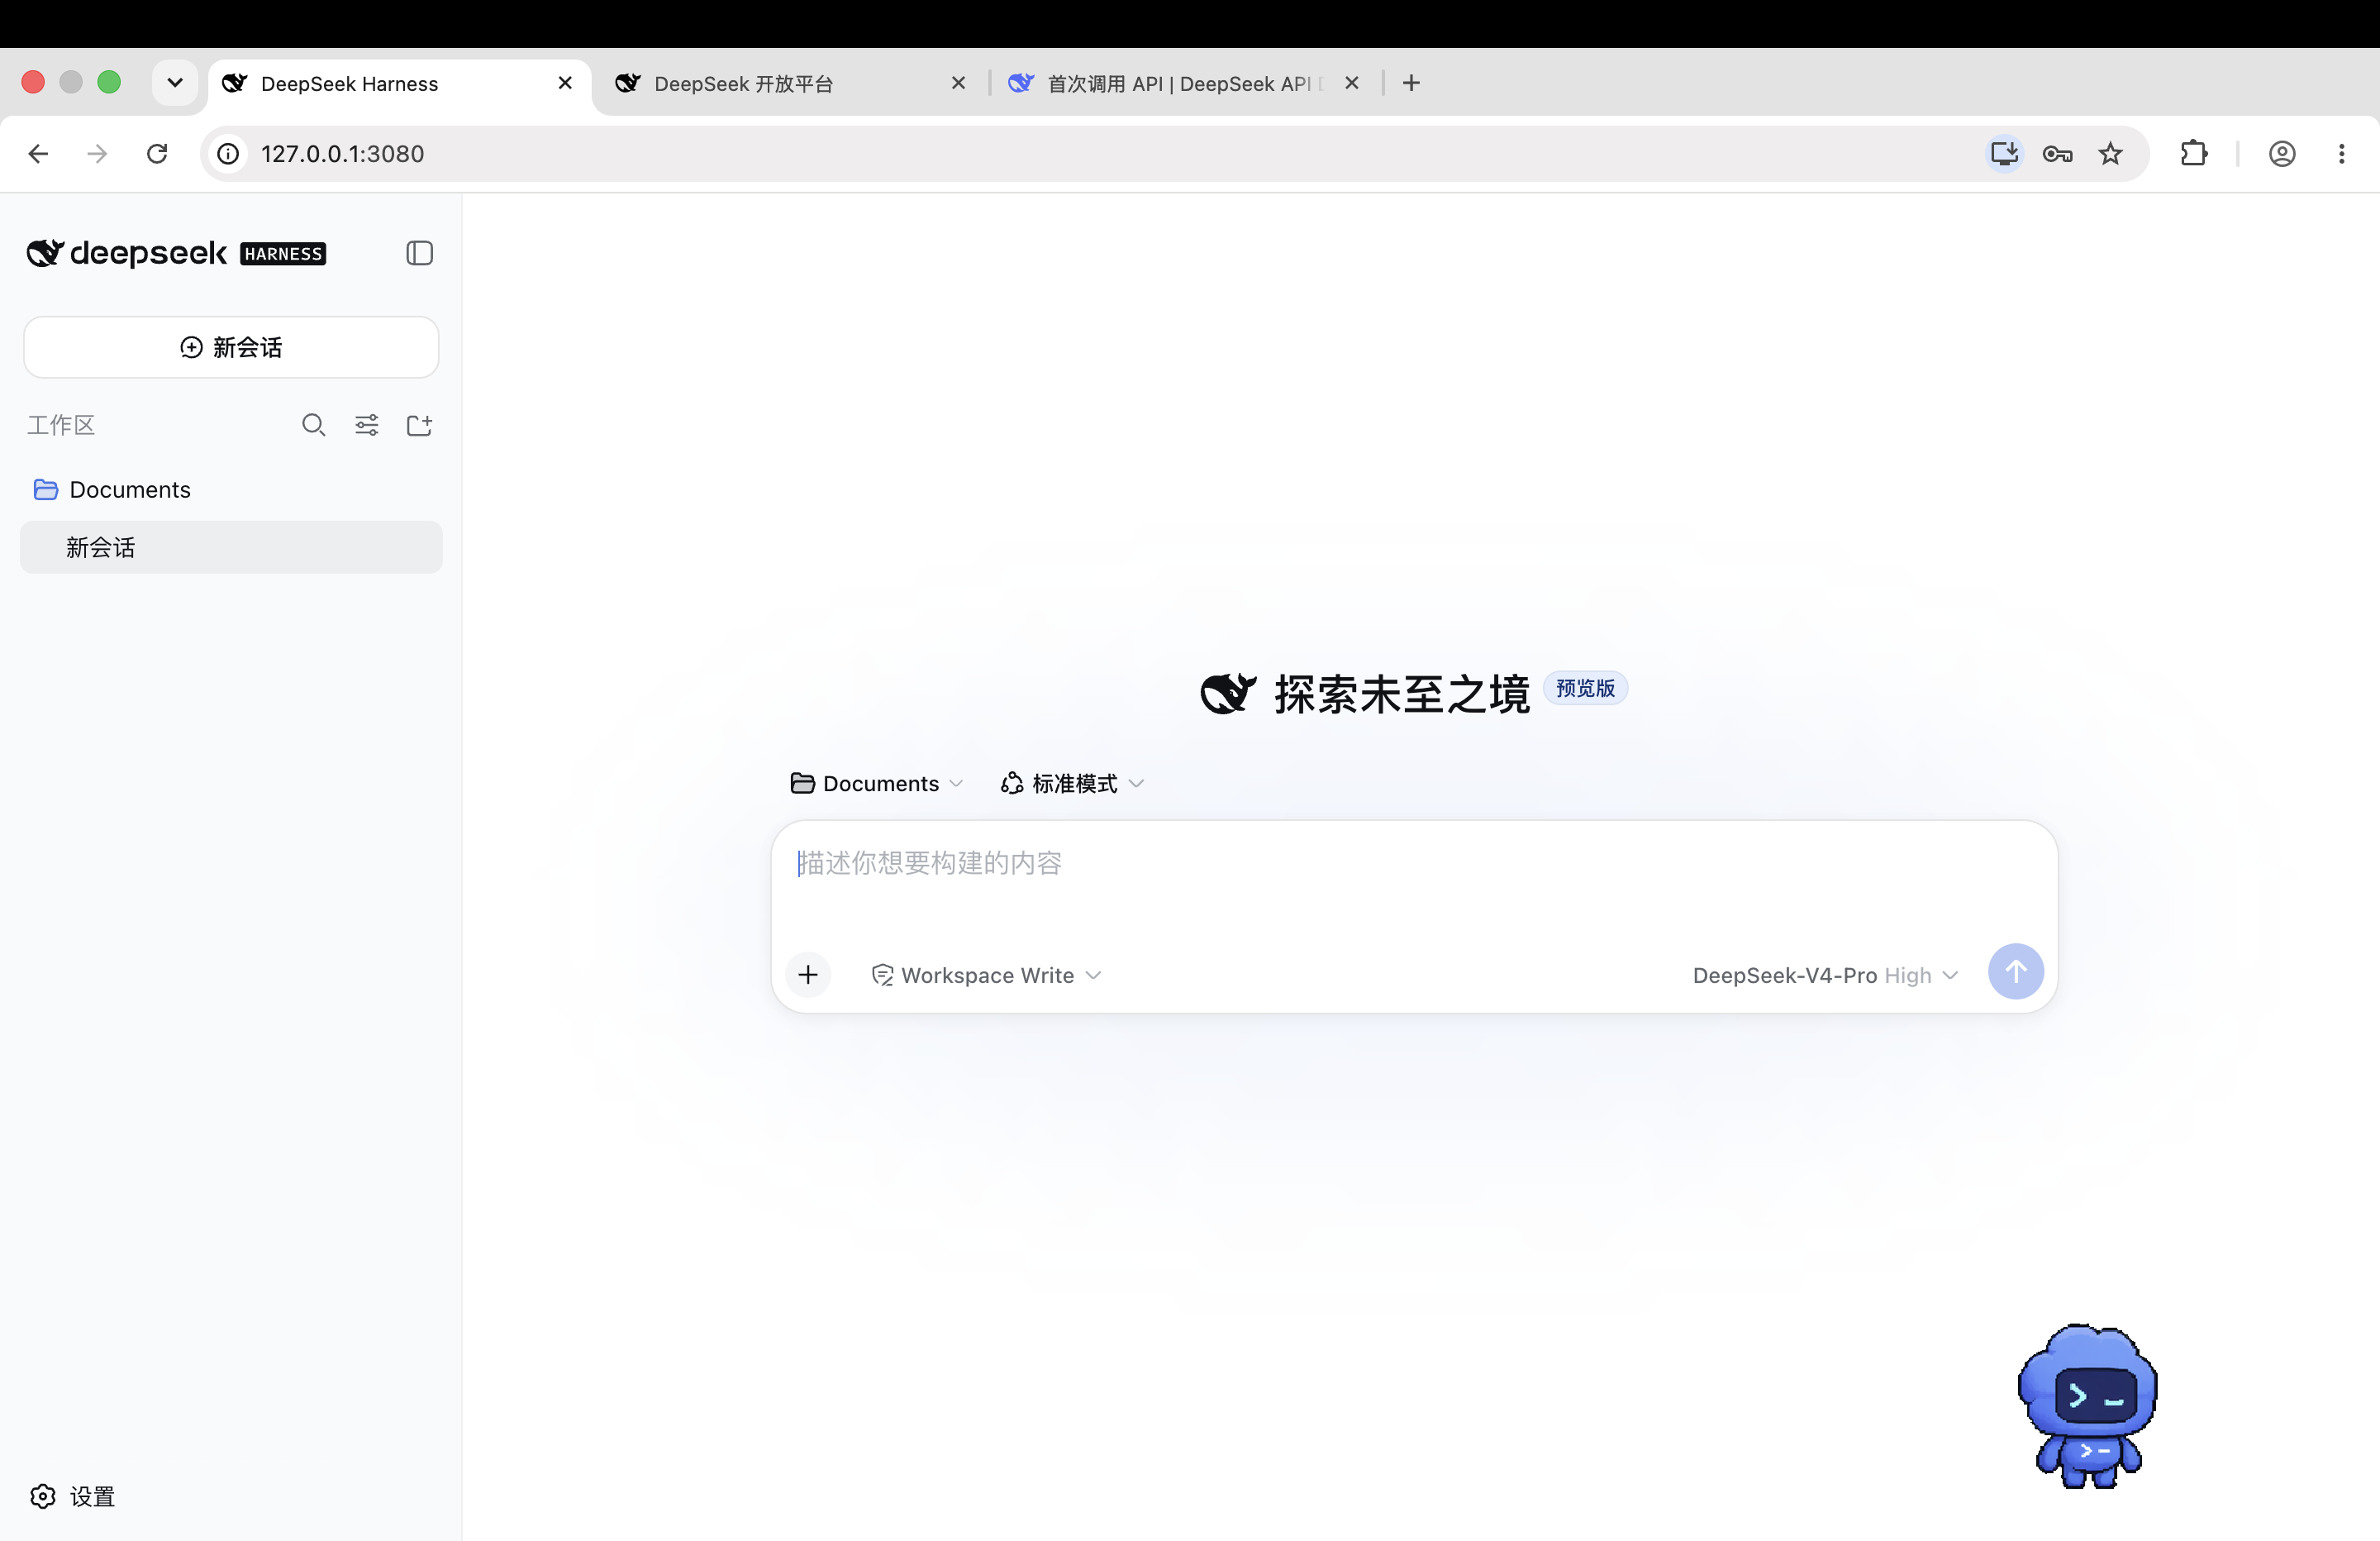Collapse the sidebar with the panel icon

coord(419,253)
